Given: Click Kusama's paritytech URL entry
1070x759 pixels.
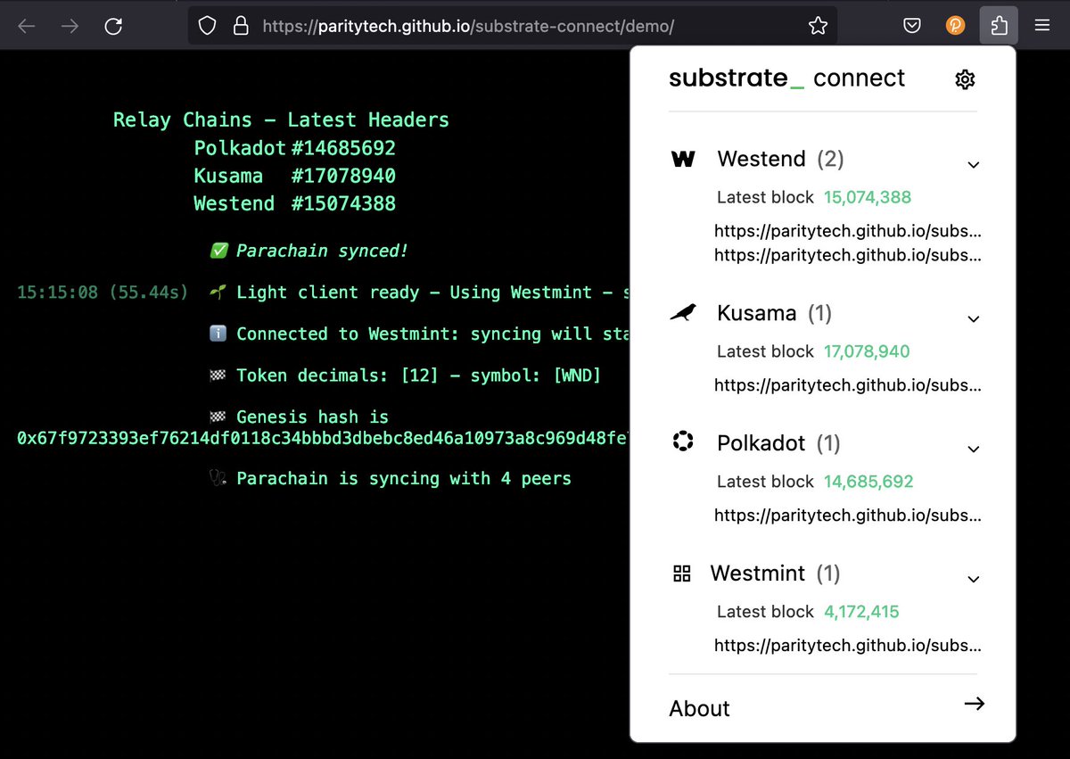Looking at the screenshot, I should click(848, 386).
